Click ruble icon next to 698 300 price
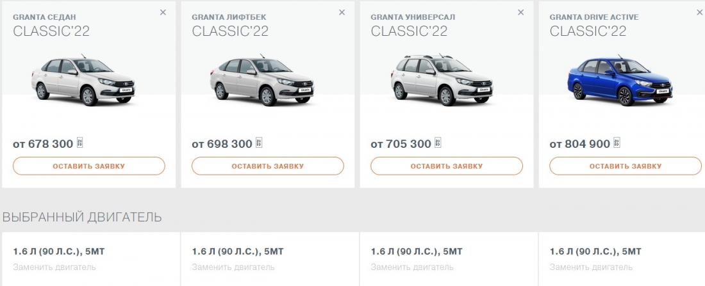The height and width of the screenshot is (286, 705). 259,143
